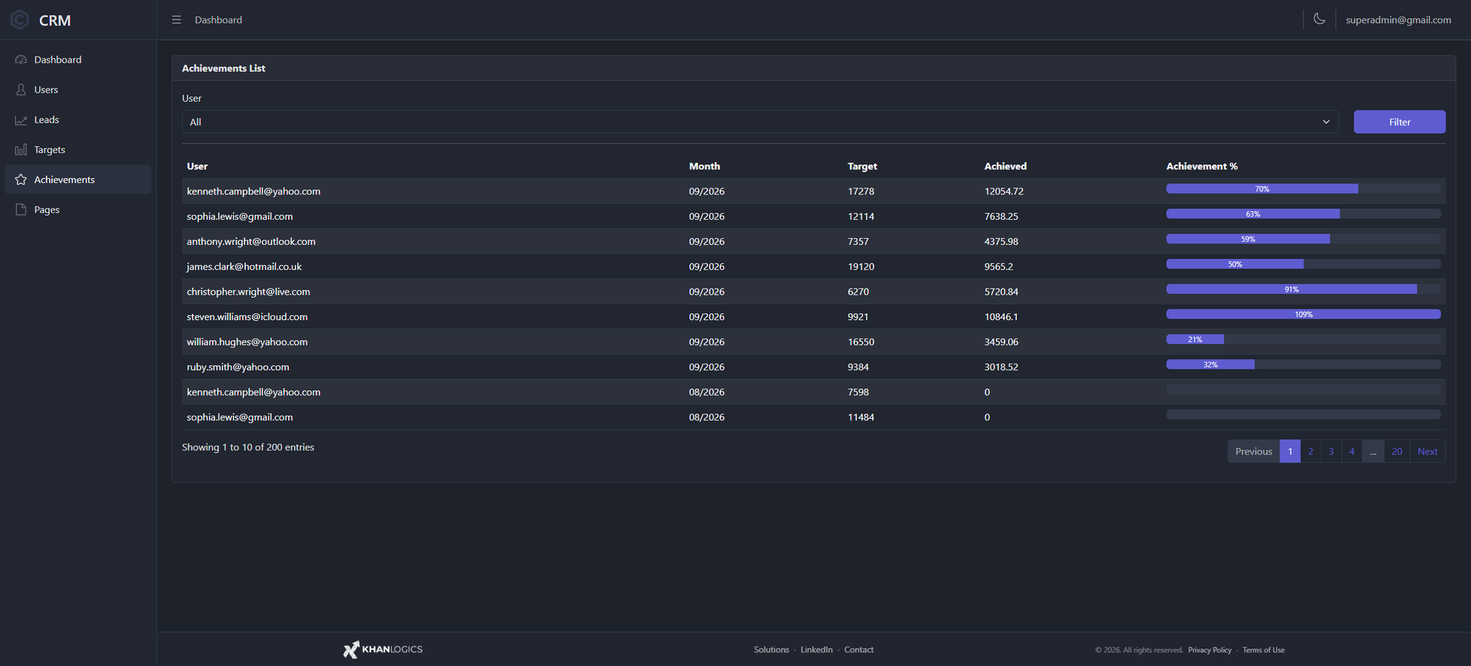Click the Dashboard speedometer icon in sidebar

[21, 60]
